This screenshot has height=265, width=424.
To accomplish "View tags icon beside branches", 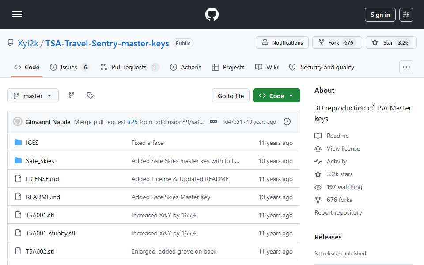I will 90,95.
